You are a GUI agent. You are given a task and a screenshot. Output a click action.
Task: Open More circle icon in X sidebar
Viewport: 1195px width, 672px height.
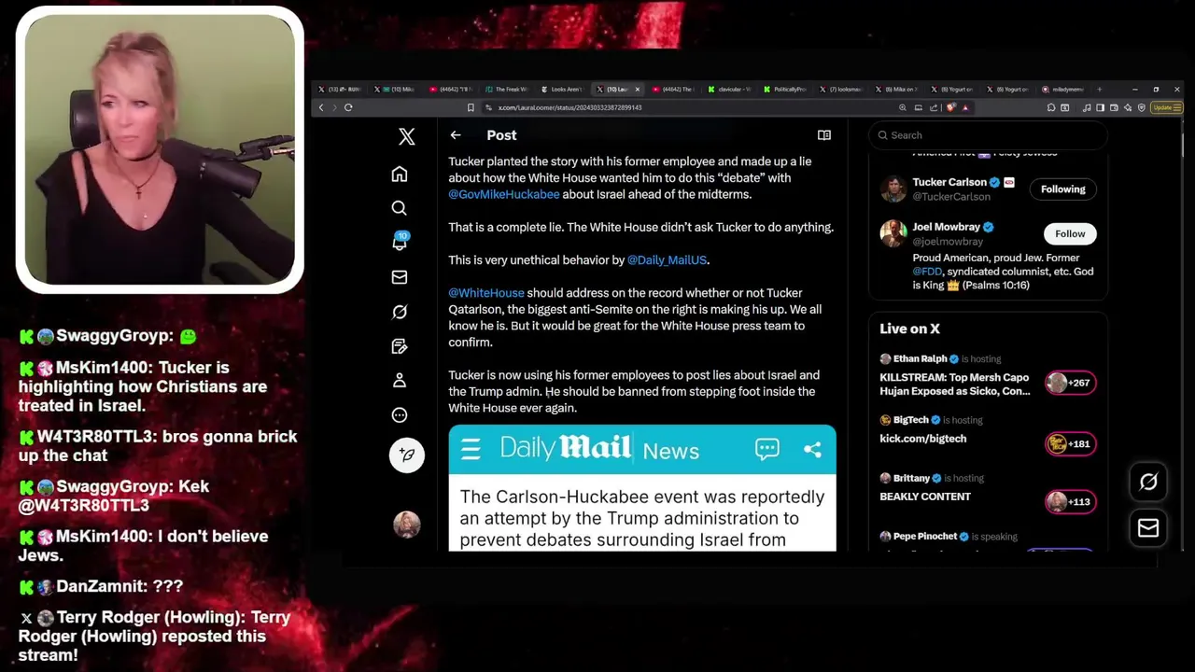coord(400,415)
